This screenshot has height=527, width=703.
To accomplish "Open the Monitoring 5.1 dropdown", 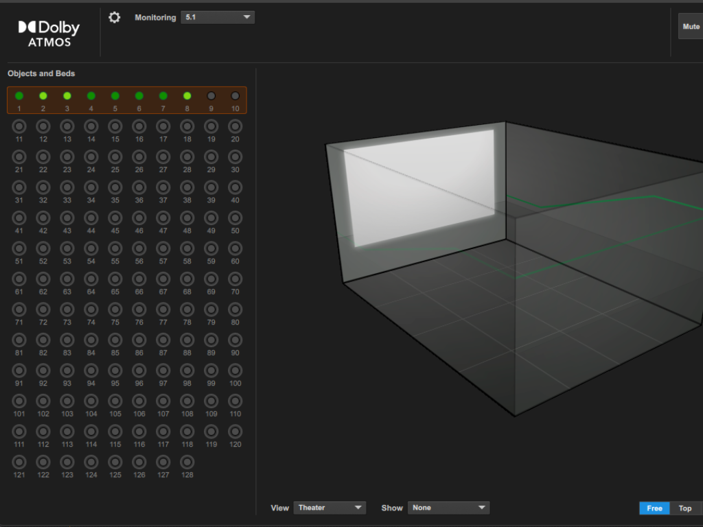I will (218, 17).
